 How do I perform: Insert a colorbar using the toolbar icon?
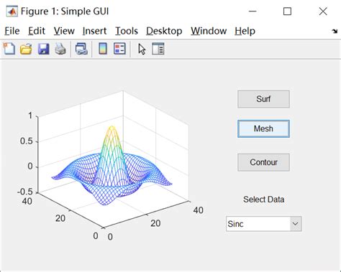[103, 49]
